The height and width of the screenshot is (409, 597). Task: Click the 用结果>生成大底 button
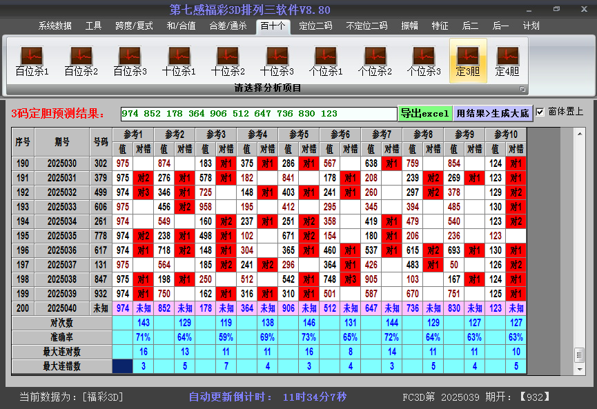493,113
